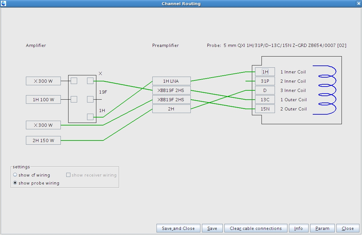Click the app icon in title bar
This screenshot has height=235, width=362.
pos(4,4)
